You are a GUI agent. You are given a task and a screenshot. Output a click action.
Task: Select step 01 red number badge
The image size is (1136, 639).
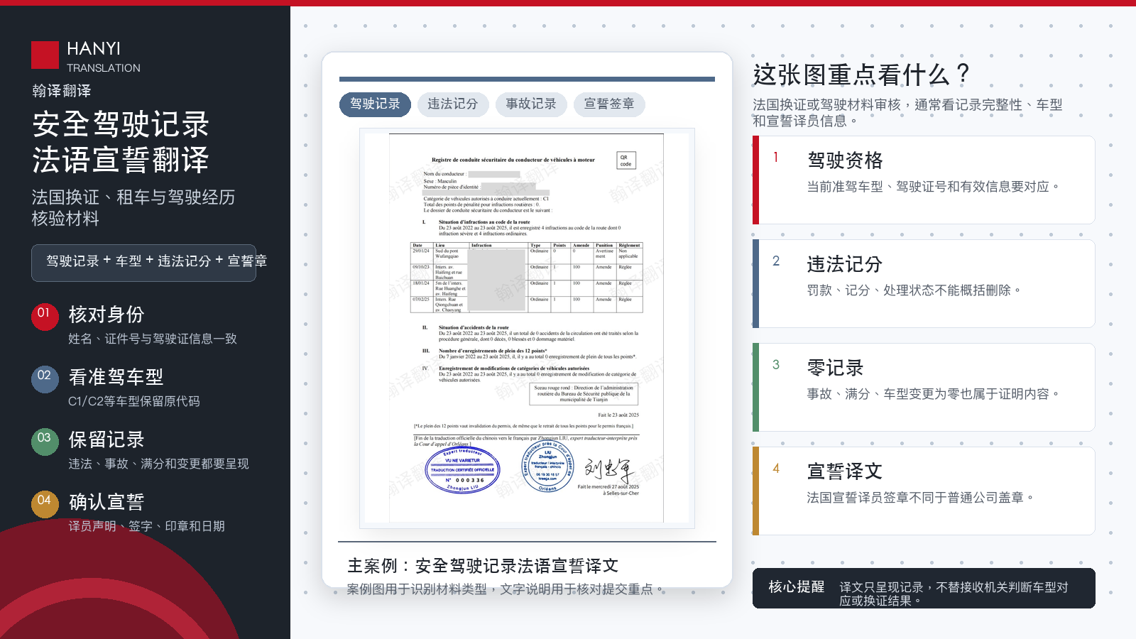pyautogui.click(x=44, y=317)
